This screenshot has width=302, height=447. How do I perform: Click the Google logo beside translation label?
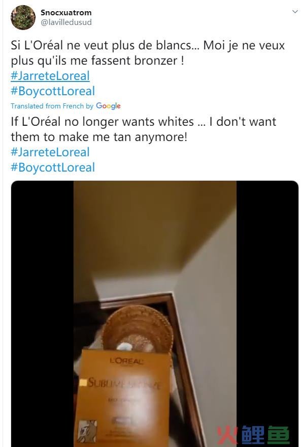coord(108,106)
